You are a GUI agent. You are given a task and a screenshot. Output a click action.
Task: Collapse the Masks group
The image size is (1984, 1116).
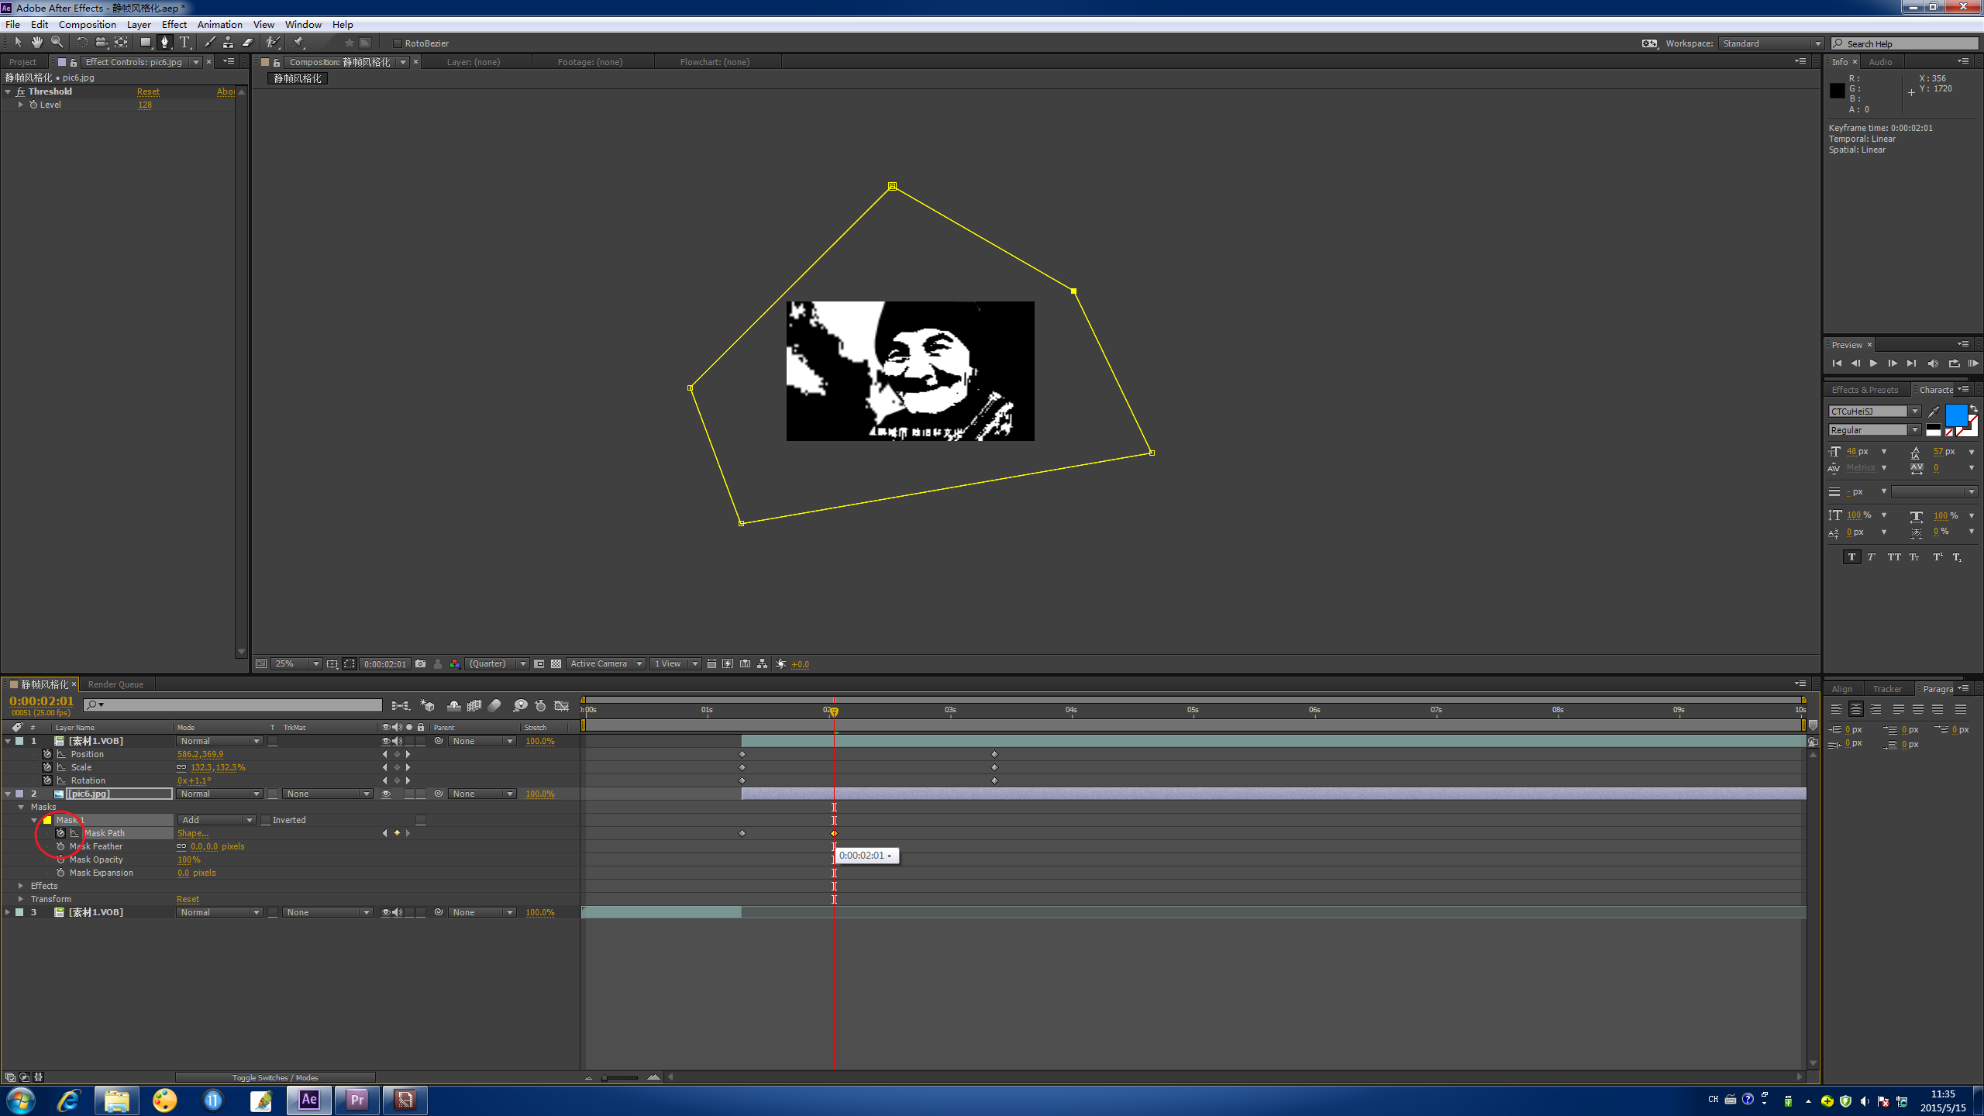[21, 807]
